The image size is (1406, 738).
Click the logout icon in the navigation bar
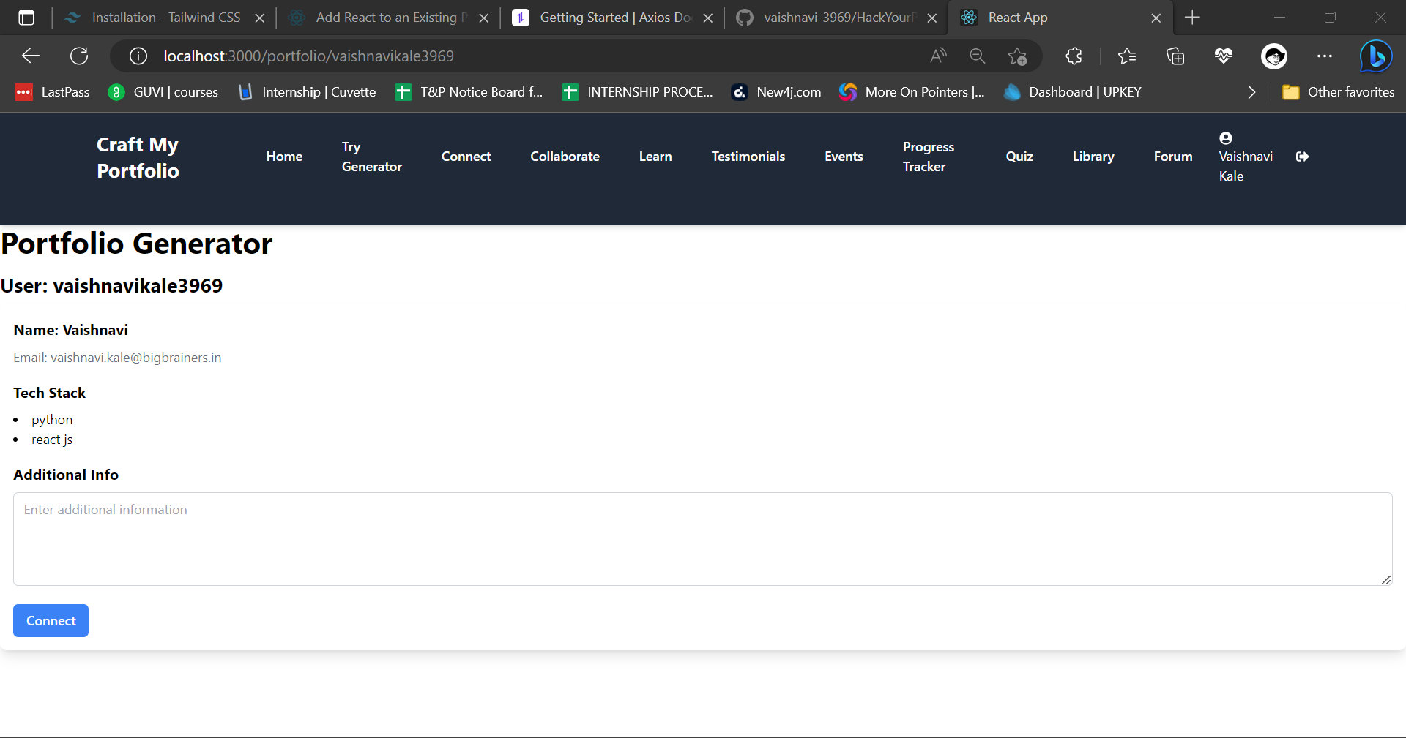pos(1303,156)
